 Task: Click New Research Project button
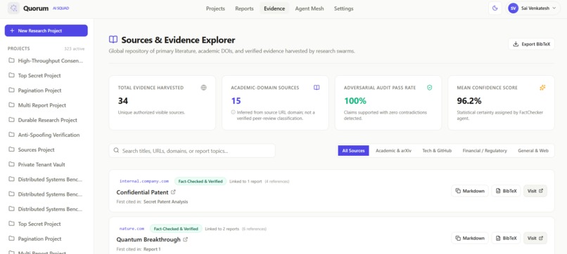point(46,31)
